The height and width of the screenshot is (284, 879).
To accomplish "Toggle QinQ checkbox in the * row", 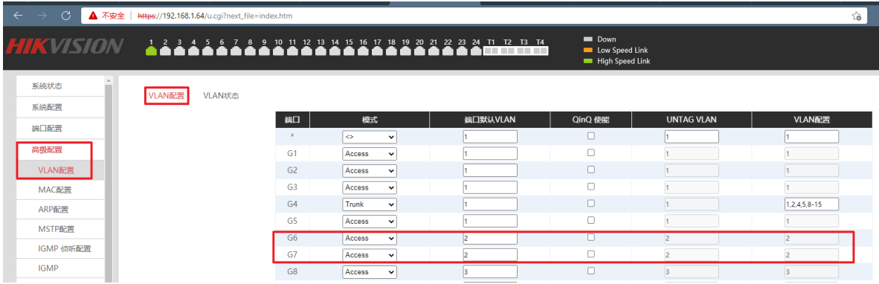I will 591,136.
